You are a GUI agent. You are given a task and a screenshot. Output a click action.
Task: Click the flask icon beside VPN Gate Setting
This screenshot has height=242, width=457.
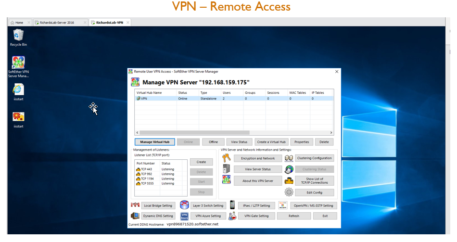(232, 216)
